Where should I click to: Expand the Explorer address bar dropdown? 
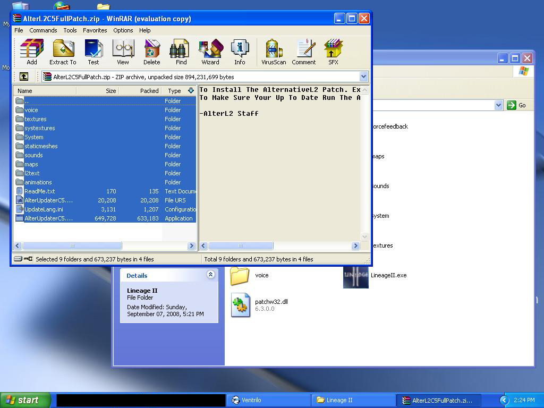pyautogui.click(x=498, y=105)
